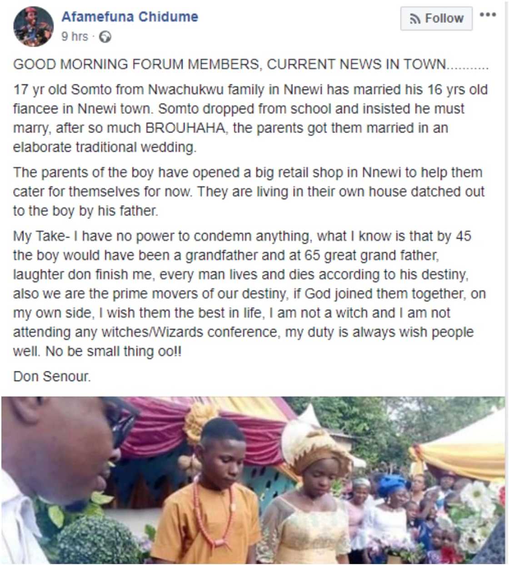Follow Afamefuna Chidume
Screen dimensions: 509x565
(436, 19)
